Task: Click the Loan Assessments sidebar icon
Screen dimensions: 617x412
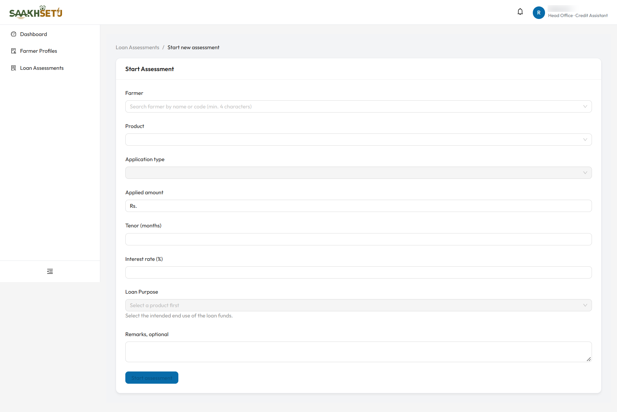Action: click(13, 68)
